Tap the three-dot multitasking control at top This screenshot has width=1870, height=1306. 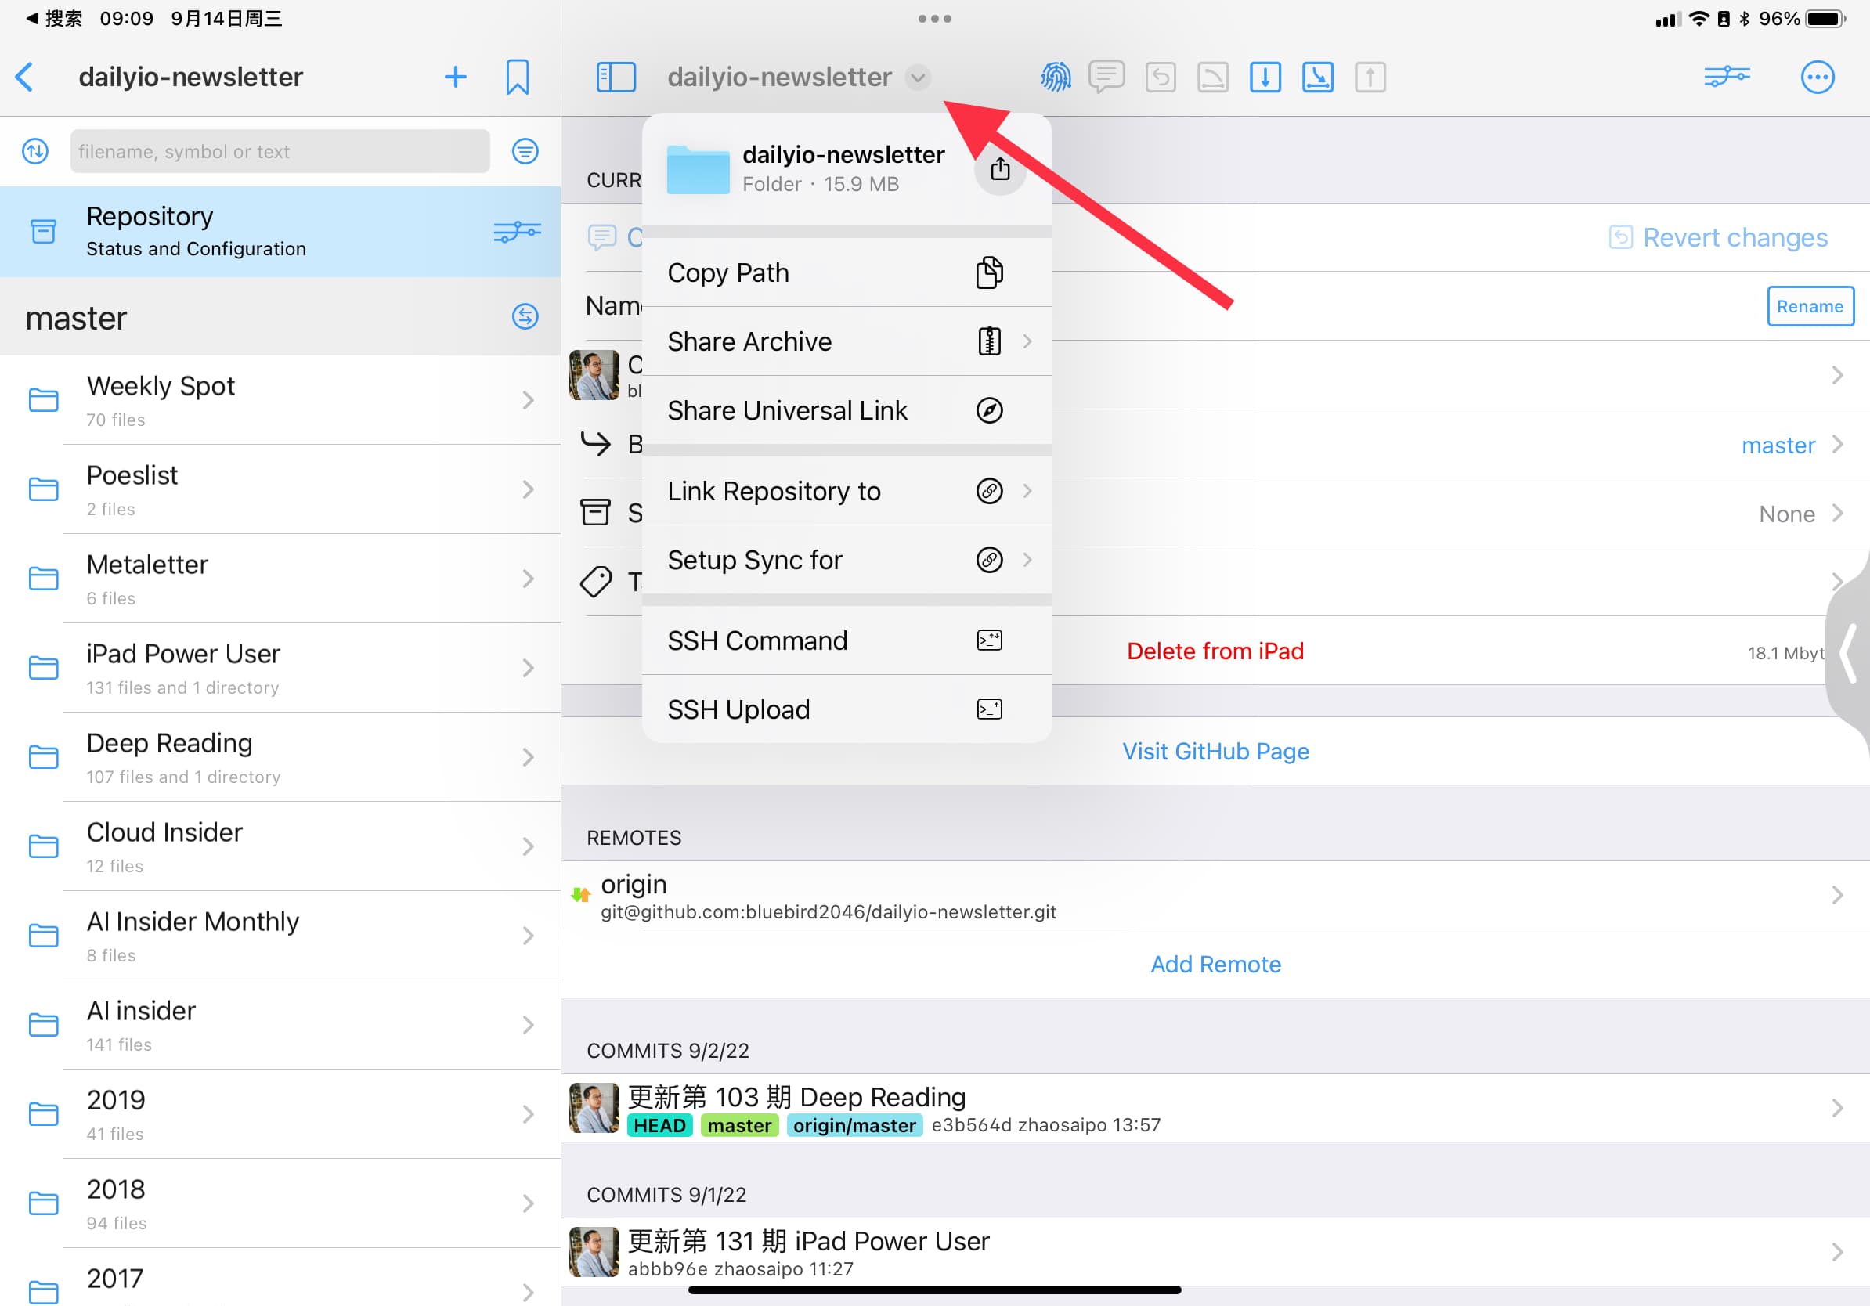[x=934, y=18]
